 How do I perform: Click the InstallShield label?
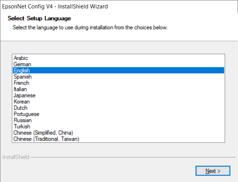[16, 157]
